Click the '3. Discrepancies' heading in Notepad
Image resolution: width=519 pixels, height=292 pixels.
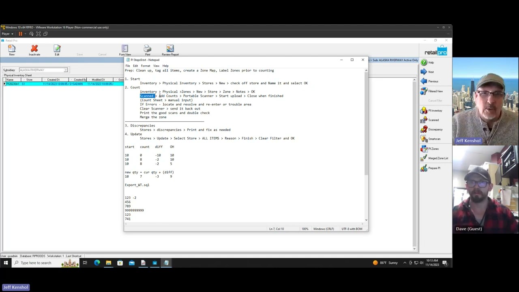(140, 126)
